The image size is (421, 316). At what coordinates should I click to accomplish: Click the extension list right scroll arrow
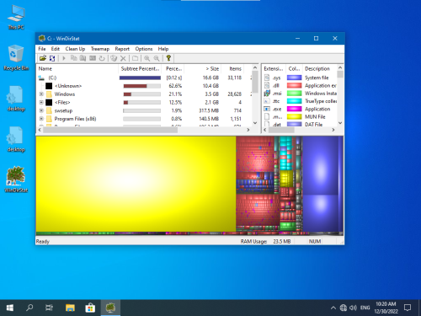(x=333, y=130)
